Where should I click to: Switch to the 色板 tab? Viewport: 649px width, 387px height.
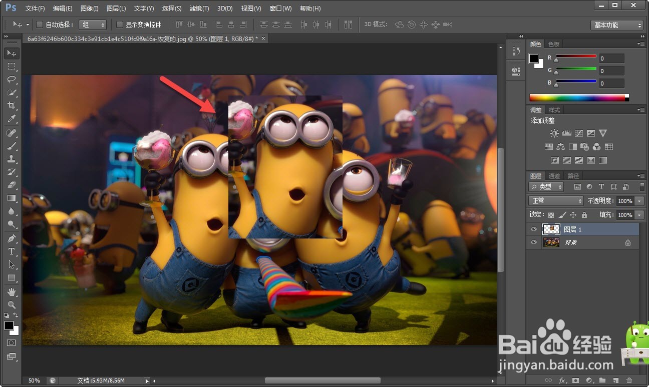[553, 44]
